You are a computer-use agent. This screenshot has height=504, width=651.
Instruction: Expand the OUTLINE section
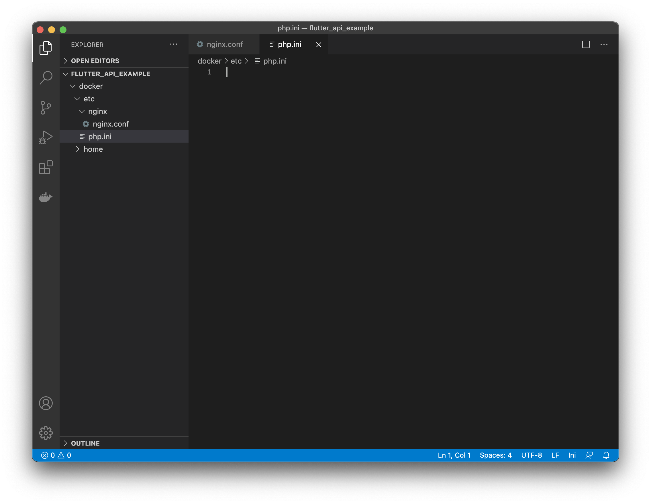pos(85,443)
